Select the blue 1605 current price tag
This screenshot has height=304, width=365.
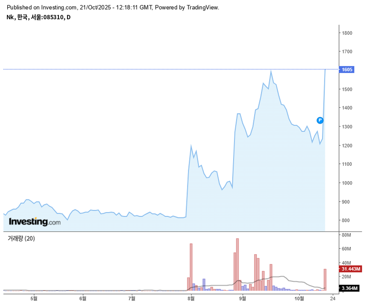click(x=348, y=69)
